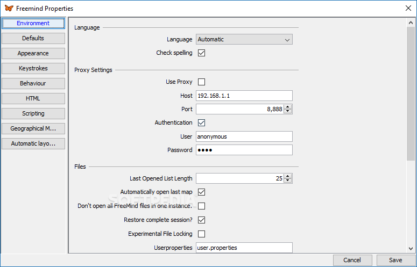Click the User field containing anonymous
Screen dimensions: 417x267
[x=244, y=136]
